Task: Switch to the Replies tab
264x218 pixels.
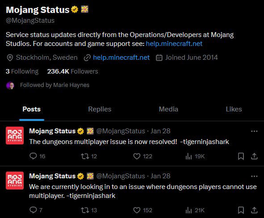Action: (x=100, y=109)
